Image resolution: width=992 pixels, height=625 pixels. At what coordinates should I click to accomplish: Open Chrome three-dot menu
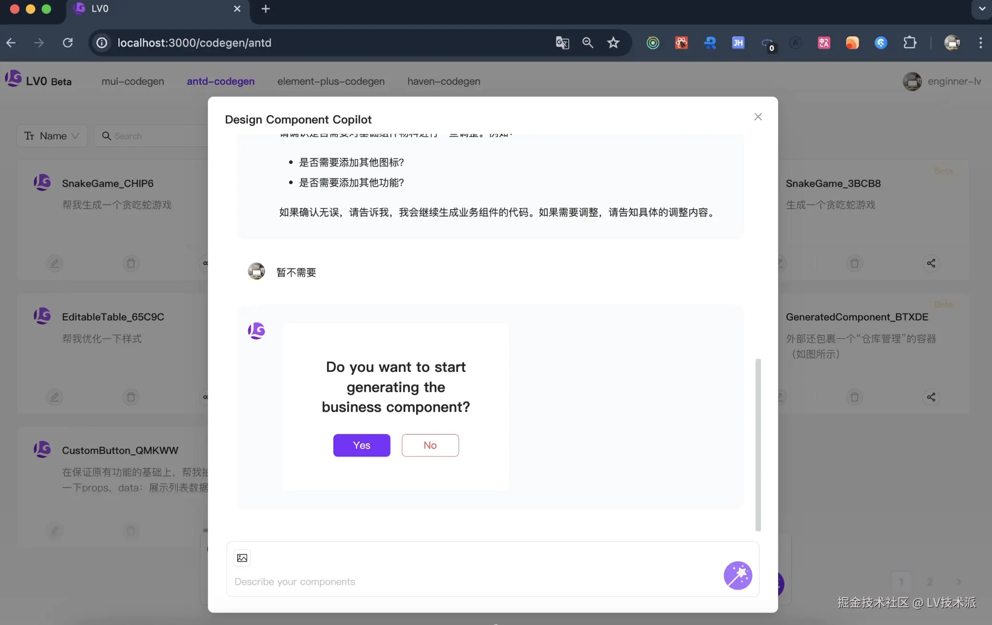coord(981,43)
